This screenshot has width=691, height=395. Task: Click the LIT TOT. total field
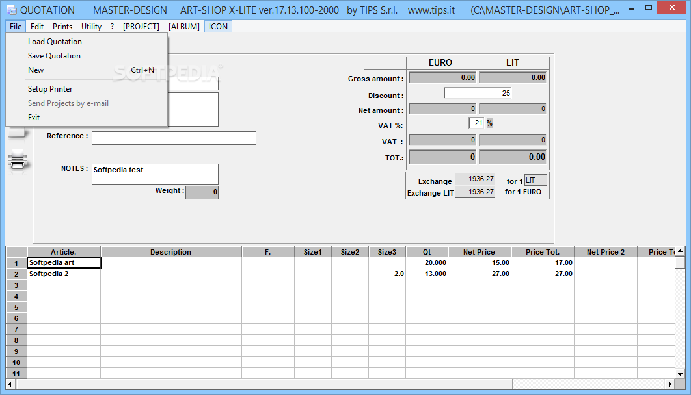tap(513, 157)
